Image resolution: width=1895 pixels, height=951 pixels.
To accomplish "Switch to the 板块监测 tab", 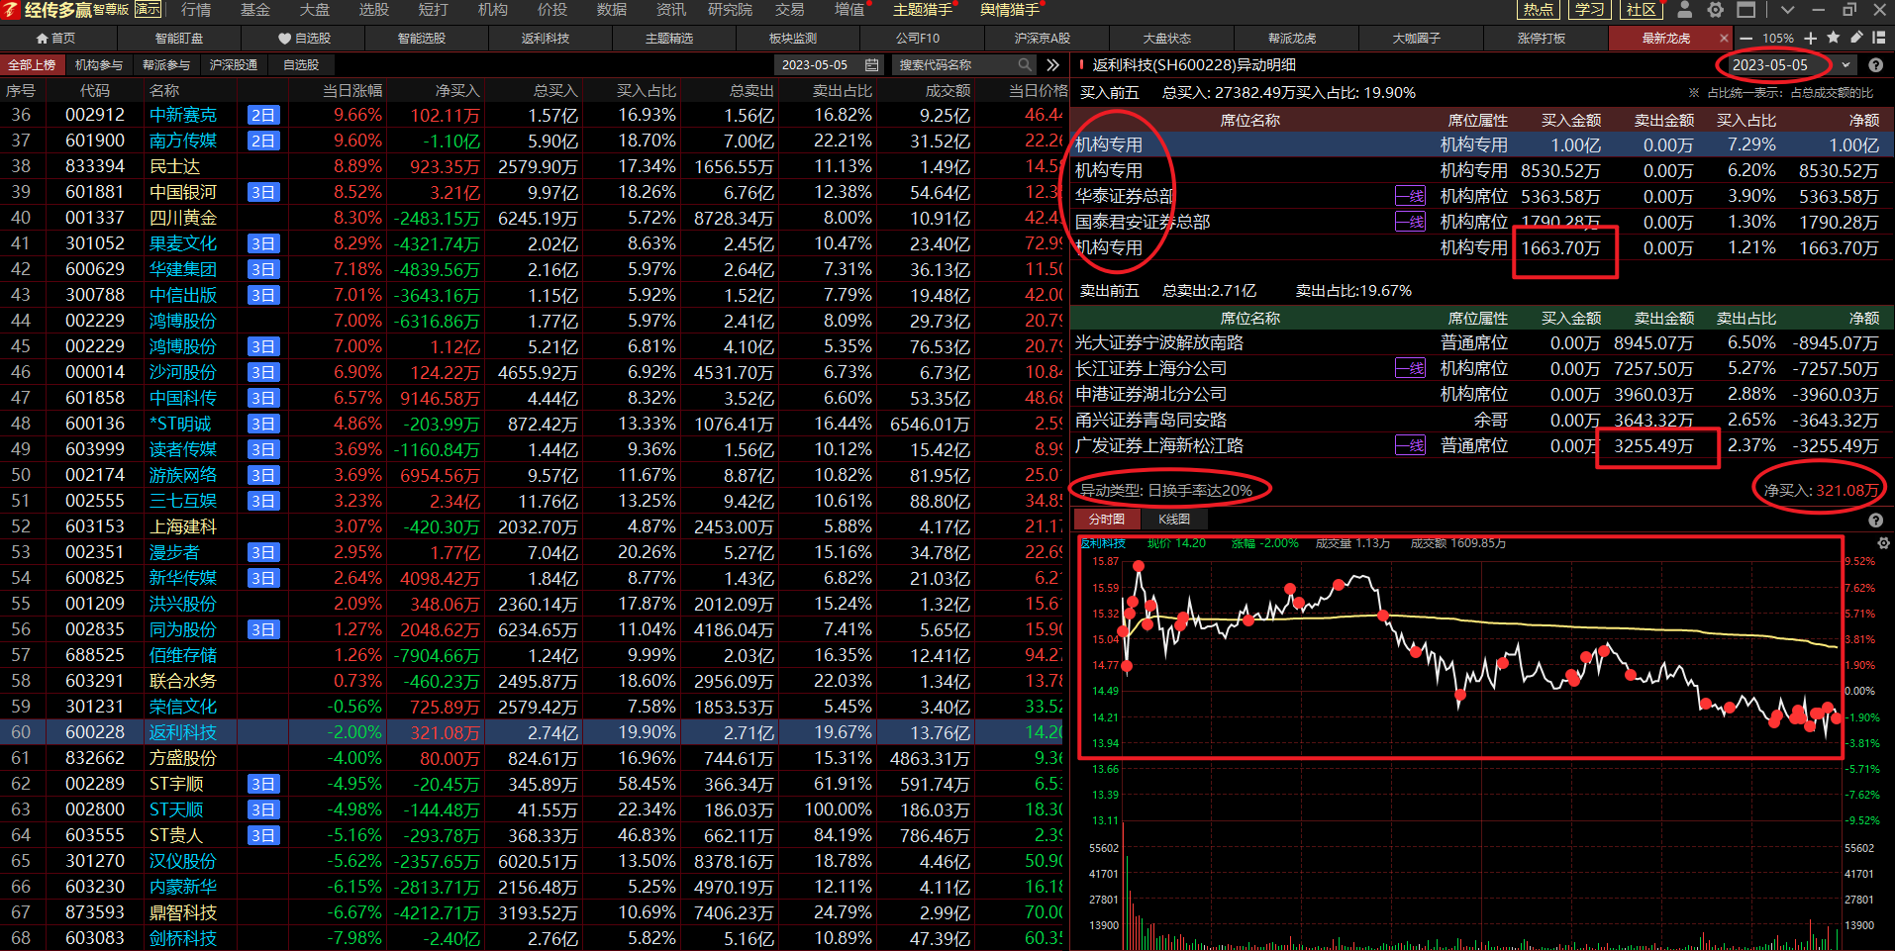I will click(793, 38).
